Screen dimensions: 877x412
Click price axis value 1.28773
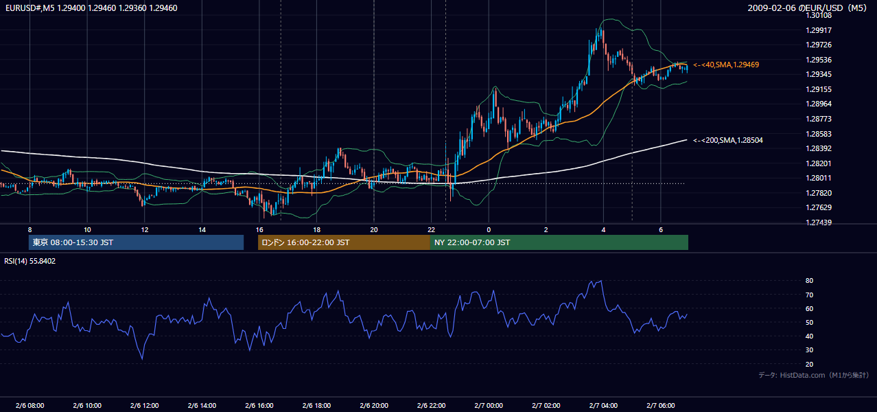(819, 119)
